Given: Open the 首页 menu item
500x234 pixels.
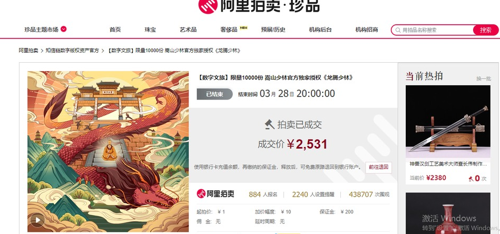Looking at the screenshot, I should click(115, 30).
